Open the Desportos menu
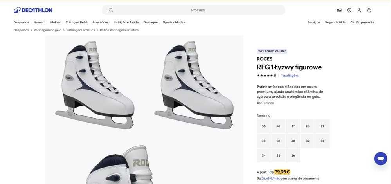 (21, 22)
